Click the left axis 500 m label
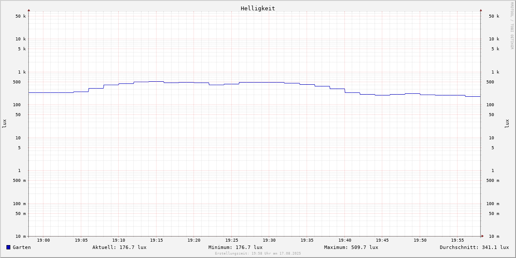Viewport: 516px width, 258px height. coord(19,181)
